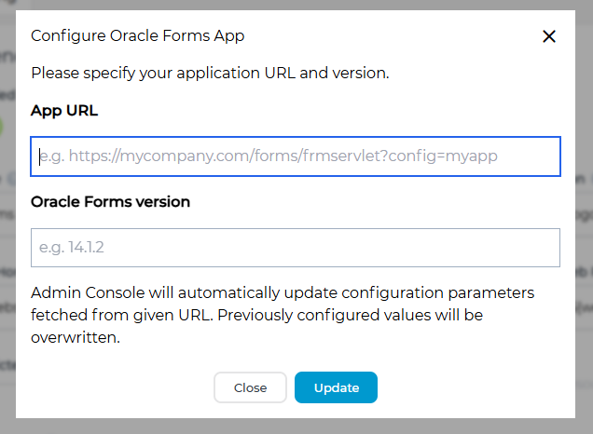The width and height of the screenshot is (593, 434).
Task: Click the Configure Oracle Forms App title
Action: click(138, 35)
